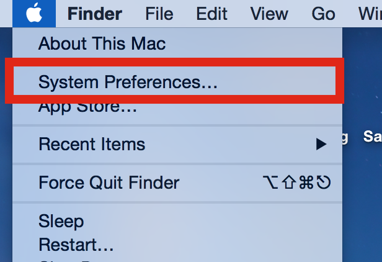The height and width of the screenshot is (262, 382).
Task: Put the Mac to Sleep
Action: [61, 222]
